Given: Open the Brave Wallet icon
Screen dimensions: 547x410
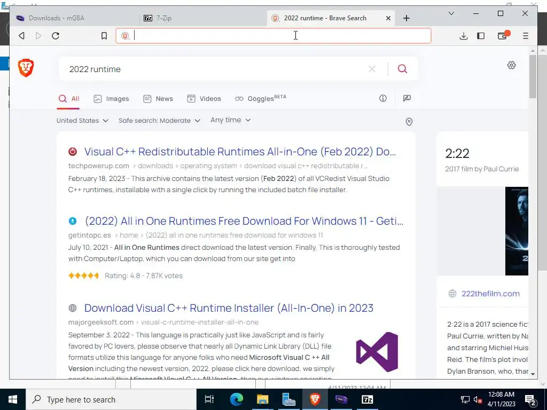Looking at the screenshot, I should point(503,36).
